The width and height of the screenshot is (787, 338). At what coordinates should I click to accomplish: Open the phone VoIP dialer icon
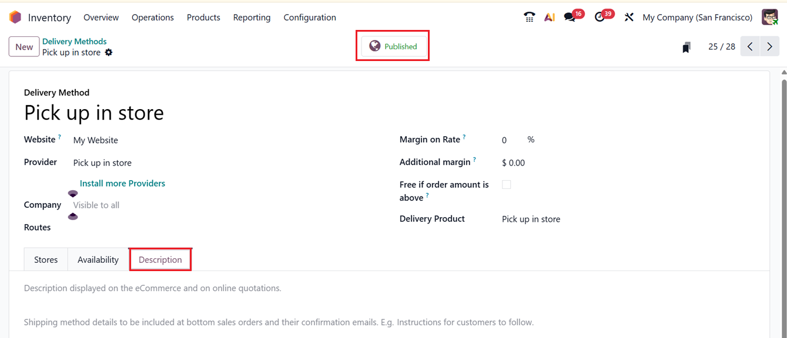(530, 18)
